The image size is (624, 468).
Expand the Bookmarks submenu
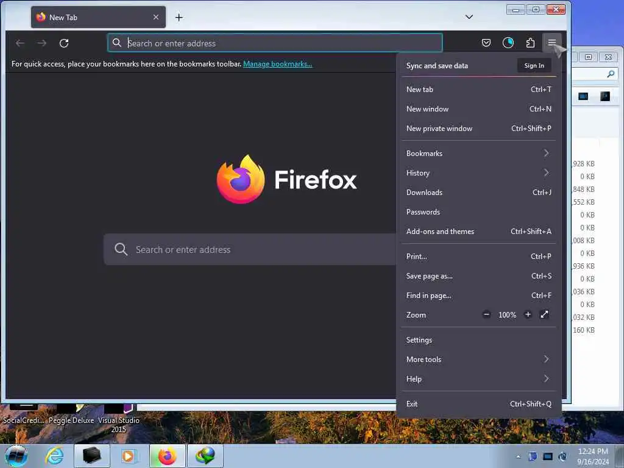(479, 153)
